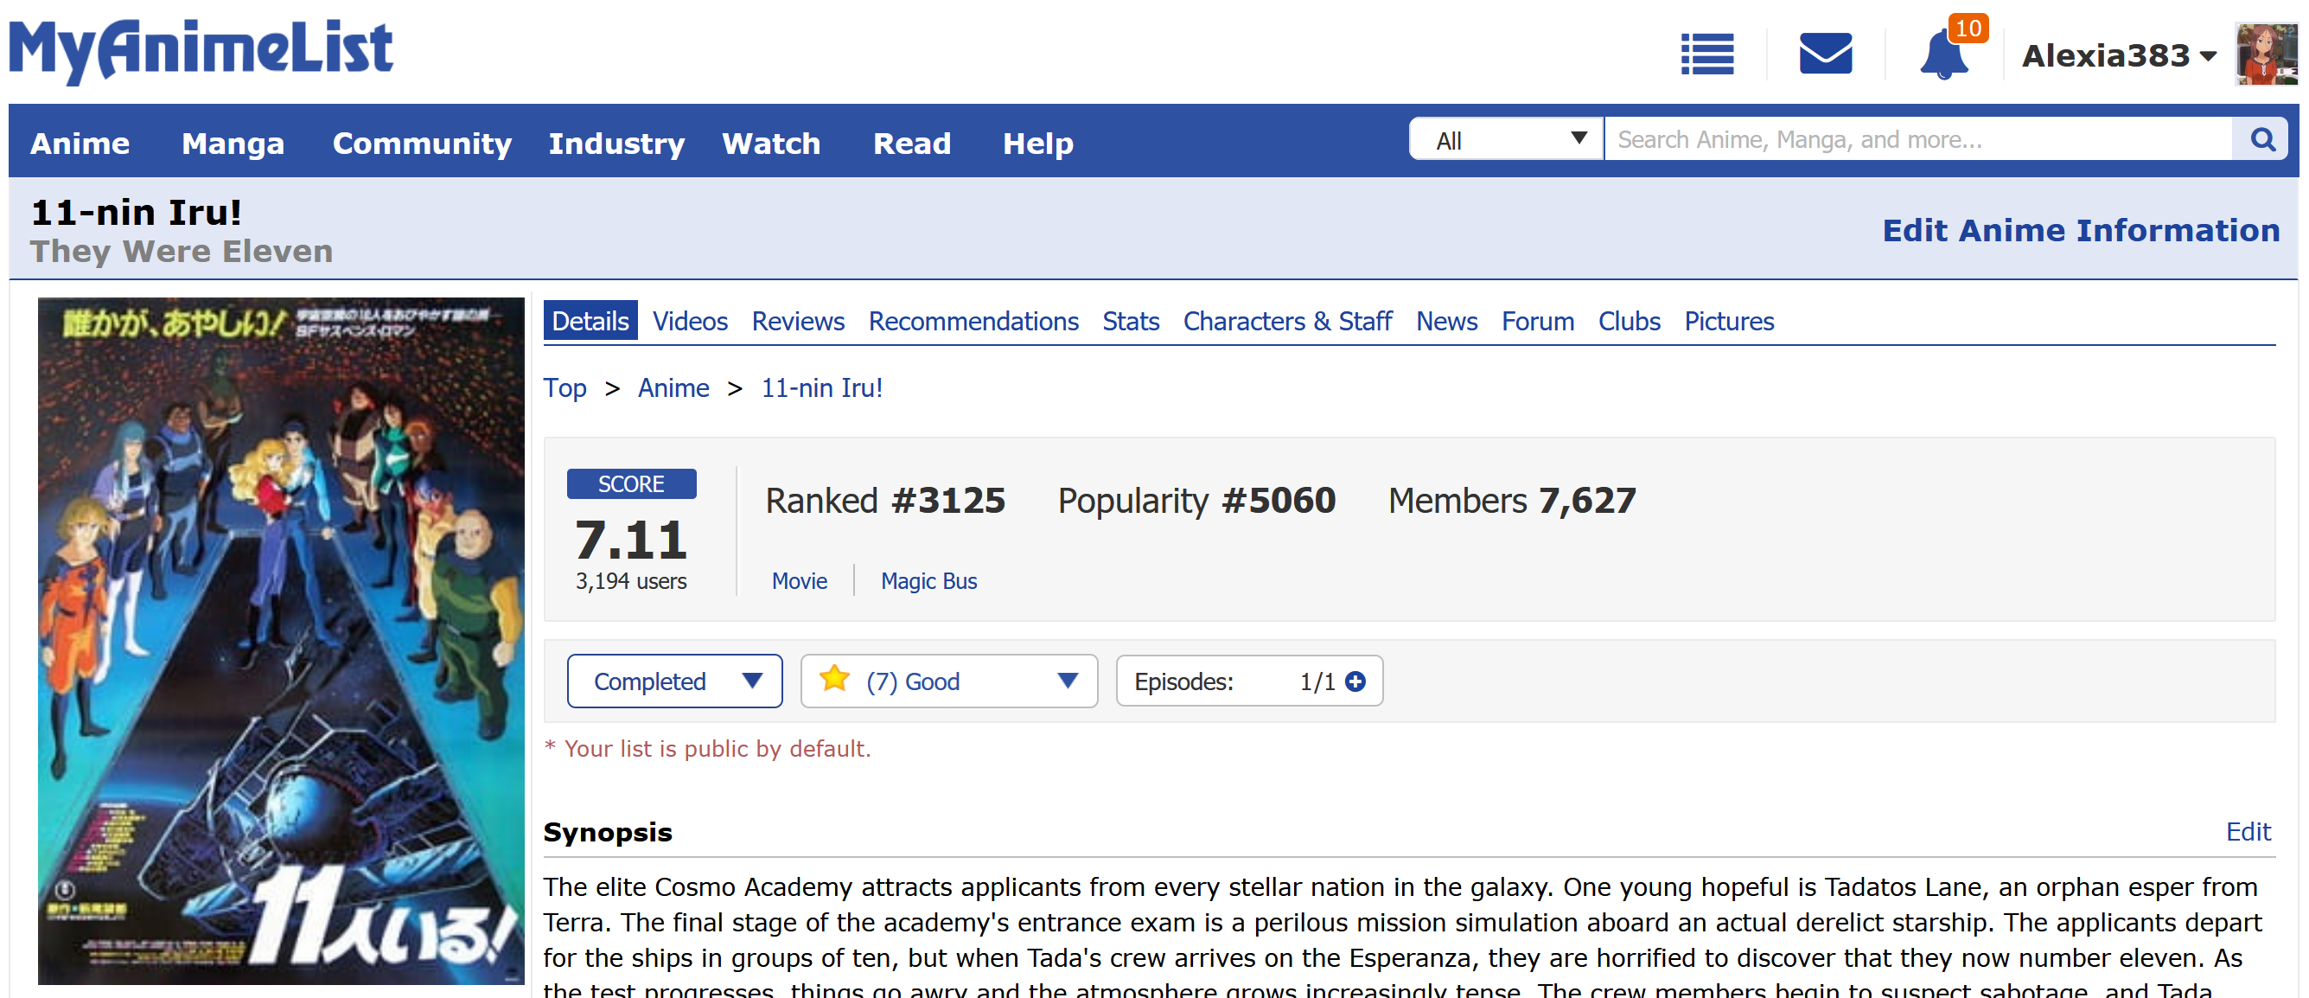Switch to the Characters & Staff tab

pyautogui.click(x=1287, y=321)
